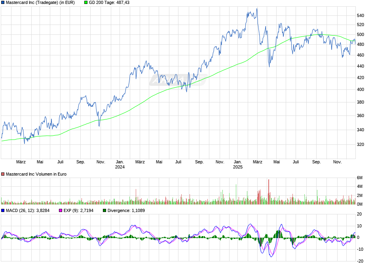Click the 340 price axis value
The image size is (372, 265).
[x=361, y=130]
